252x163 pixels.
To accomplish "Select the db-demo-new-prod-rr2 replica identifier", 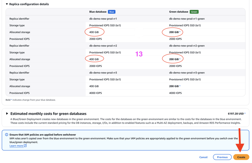I will [x=103, y=46].
